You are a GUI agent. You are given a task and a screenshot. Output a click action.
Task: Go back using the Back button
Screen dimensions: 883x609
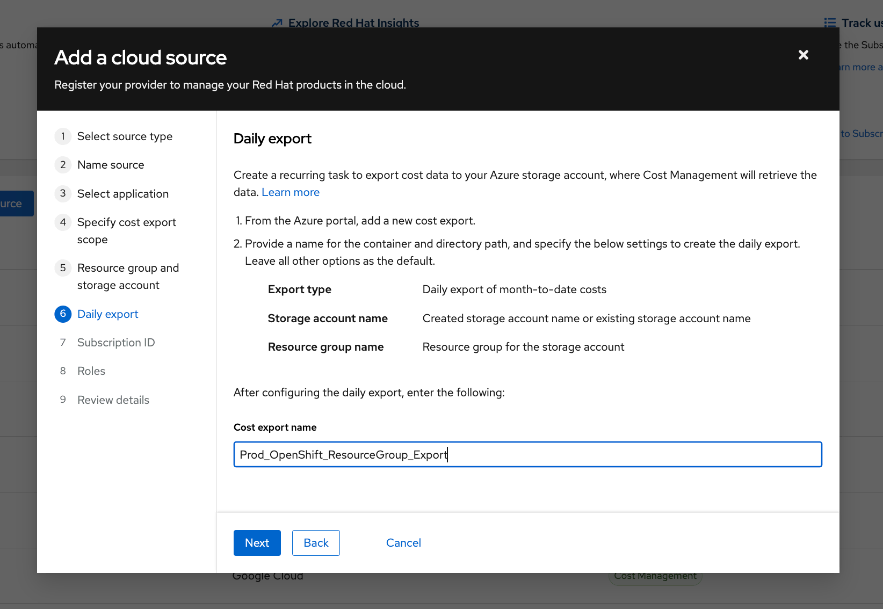(316, 543)
